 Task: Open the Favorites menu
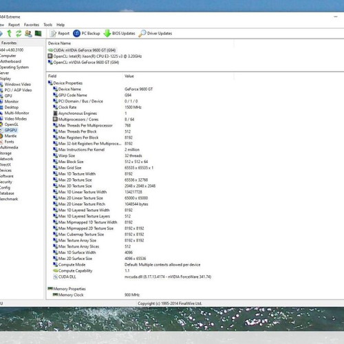coord(32,25)
